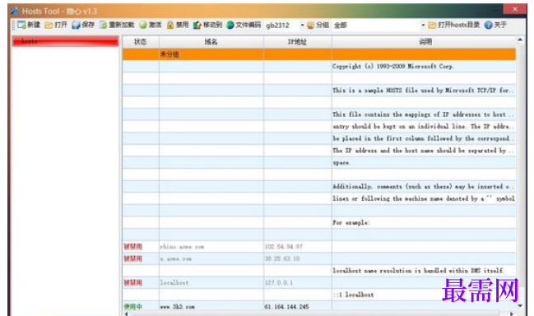Select the 'Additionally, comments' row
Screen dimensions: 534x316
319,186
